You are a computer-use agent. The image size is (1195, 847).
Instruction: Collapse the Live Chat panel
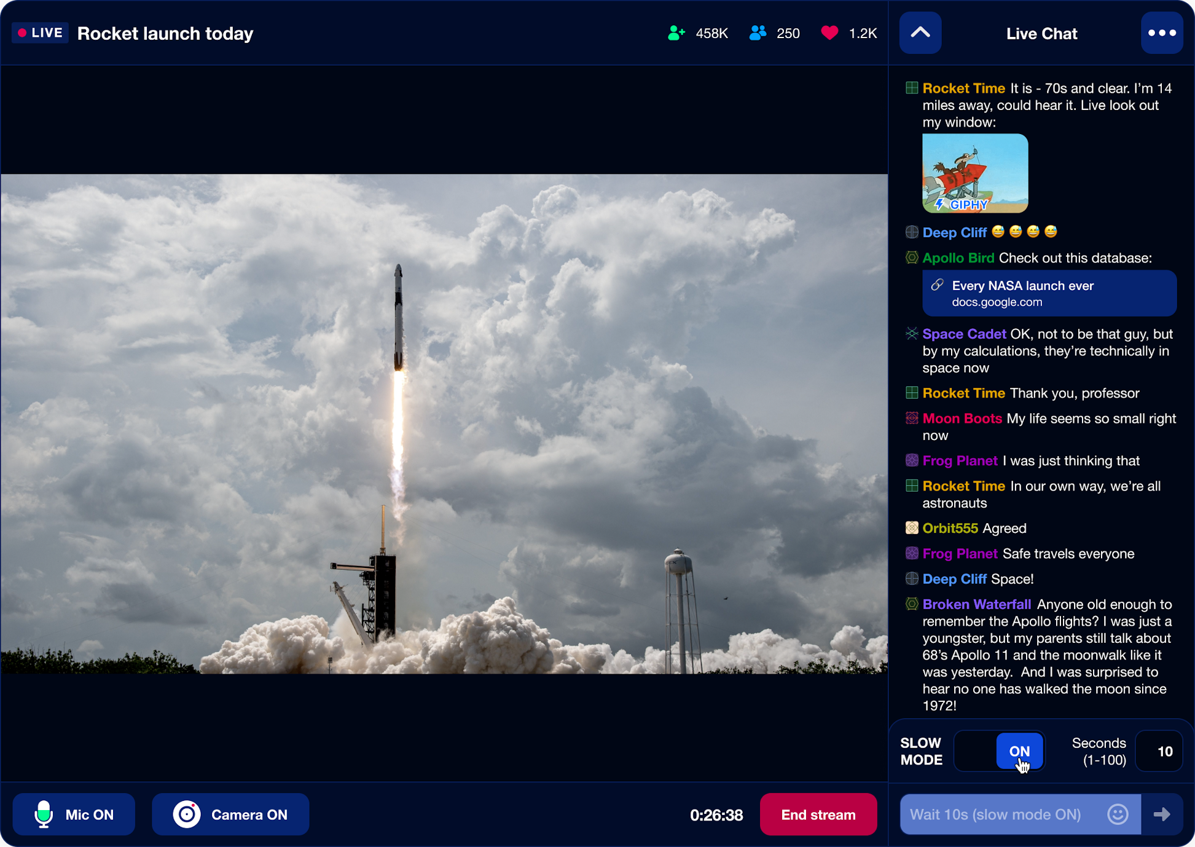[x=920, y=33]
